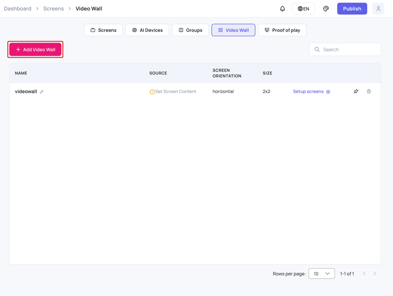393x296 pixels.
Task: Click the gear icon next to Setup screens
Action: (x=328, y=92)
